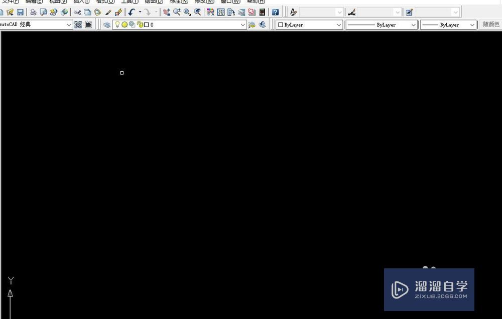Open the Tool Palettes window icon

(x=232, y=12)
